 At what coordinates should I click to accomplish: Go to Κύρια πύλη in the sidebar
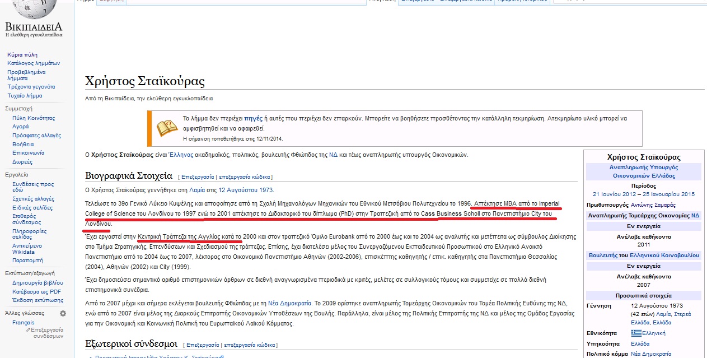22,54
